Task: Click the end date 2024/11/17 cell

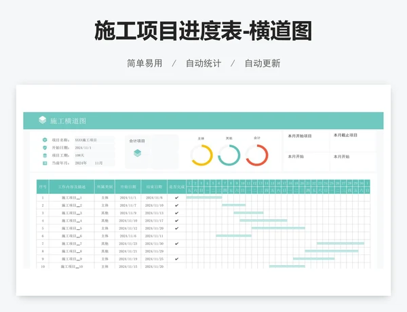Action: tap(154, 220)
